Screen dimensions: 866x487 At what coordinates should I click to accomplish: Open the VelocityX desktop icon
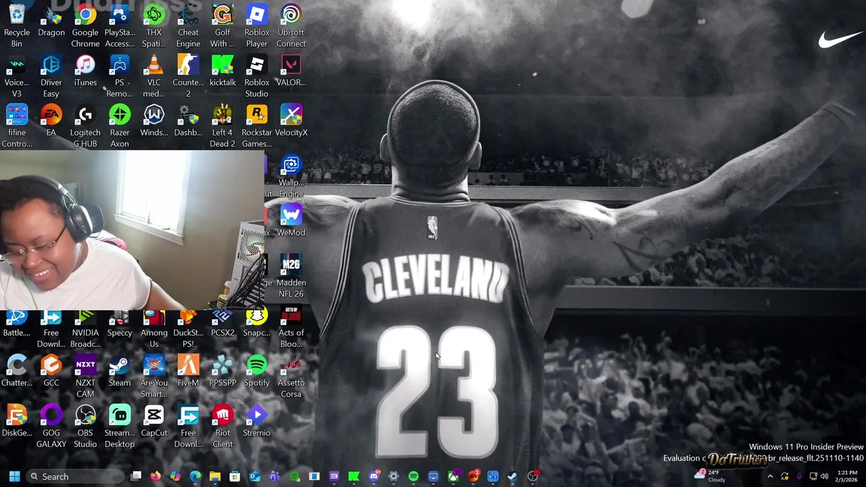pos(291,121)
